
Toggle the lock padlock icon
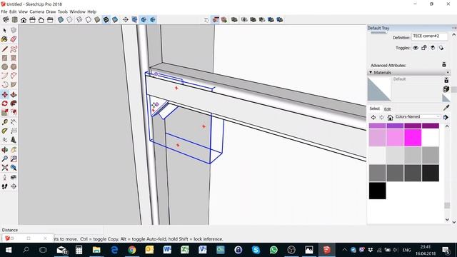tap(424, 48)
